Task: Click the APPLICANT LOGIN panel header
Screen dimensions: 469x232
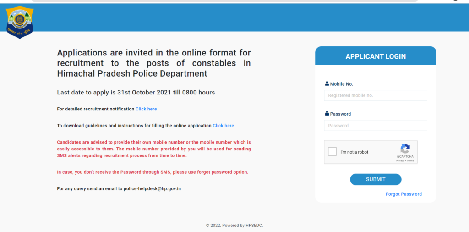Action: click(375, 56)
